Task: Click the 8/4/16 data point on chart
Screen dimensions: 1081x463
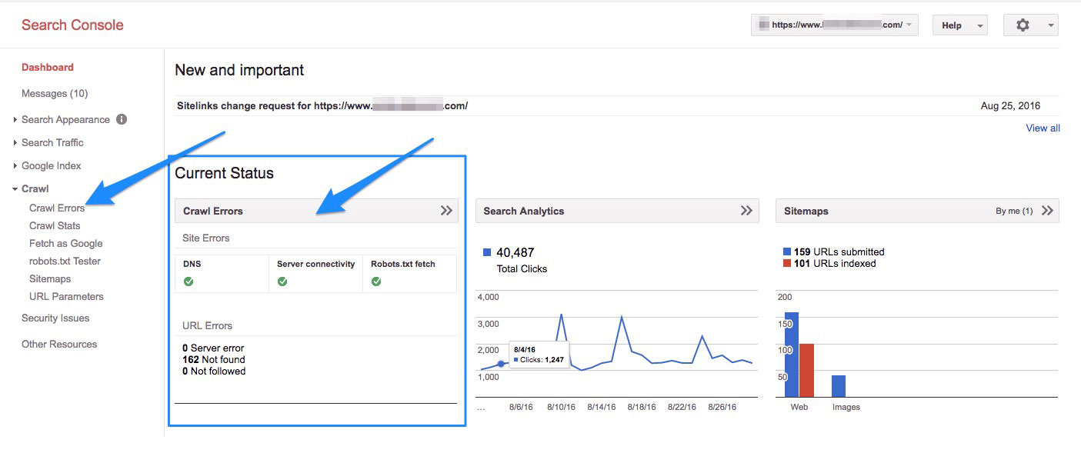Action: pyautogui.click(x=501, y=364)
